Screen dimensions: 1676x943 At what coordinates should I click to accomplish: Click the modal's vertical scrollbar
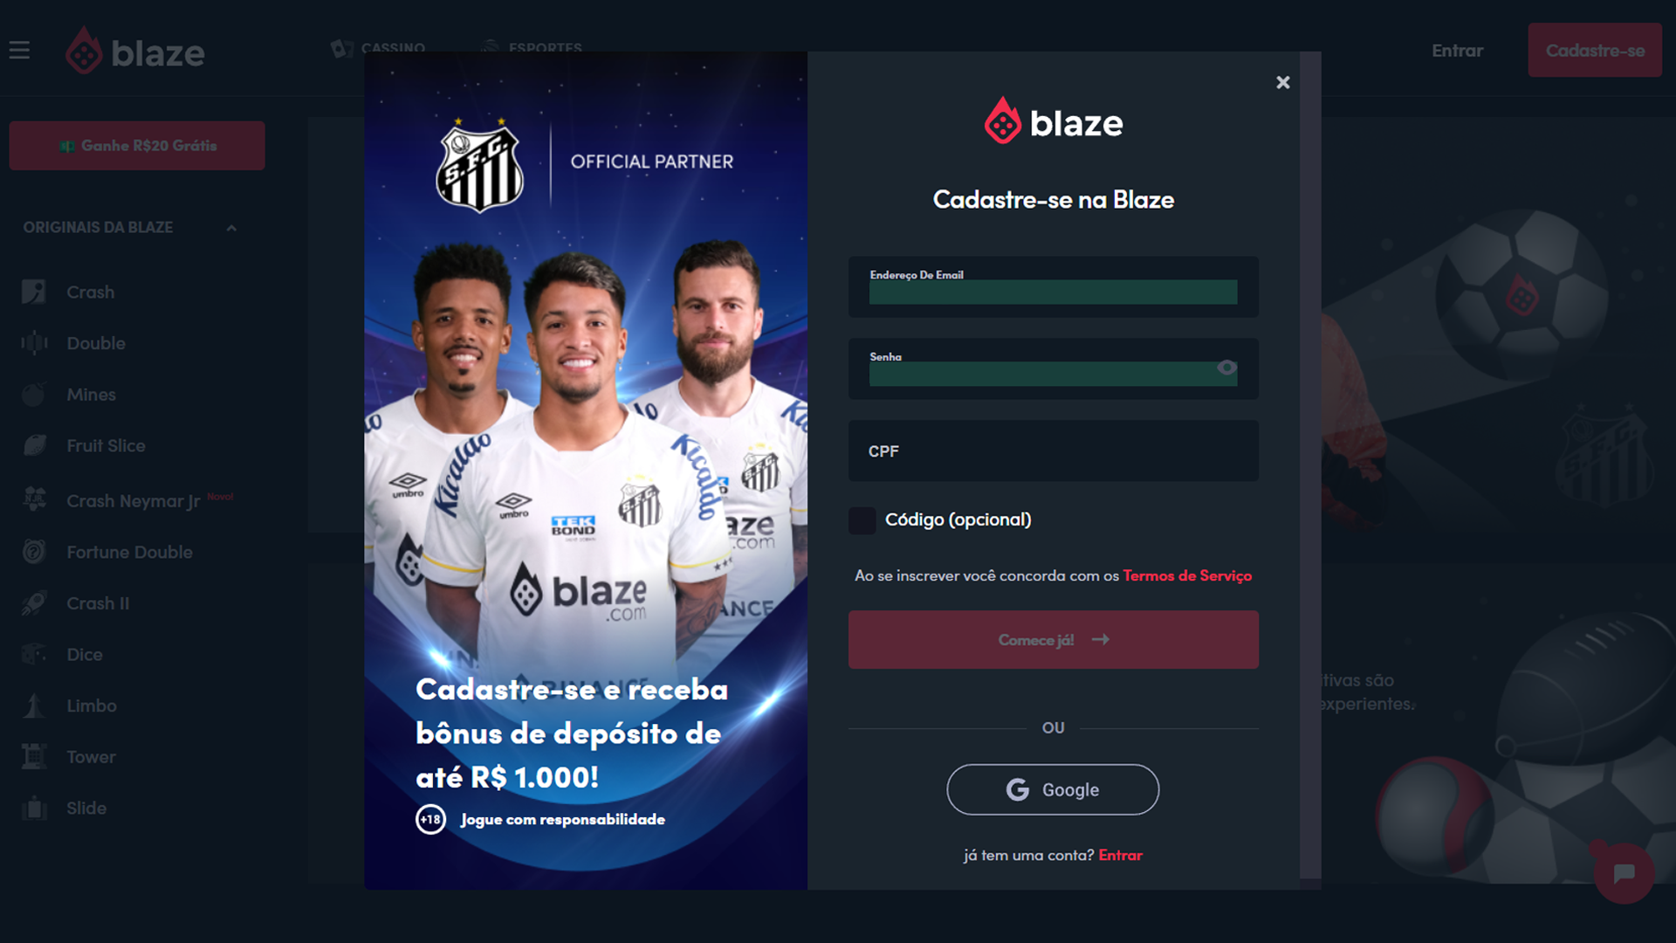tap(1310, 465)
